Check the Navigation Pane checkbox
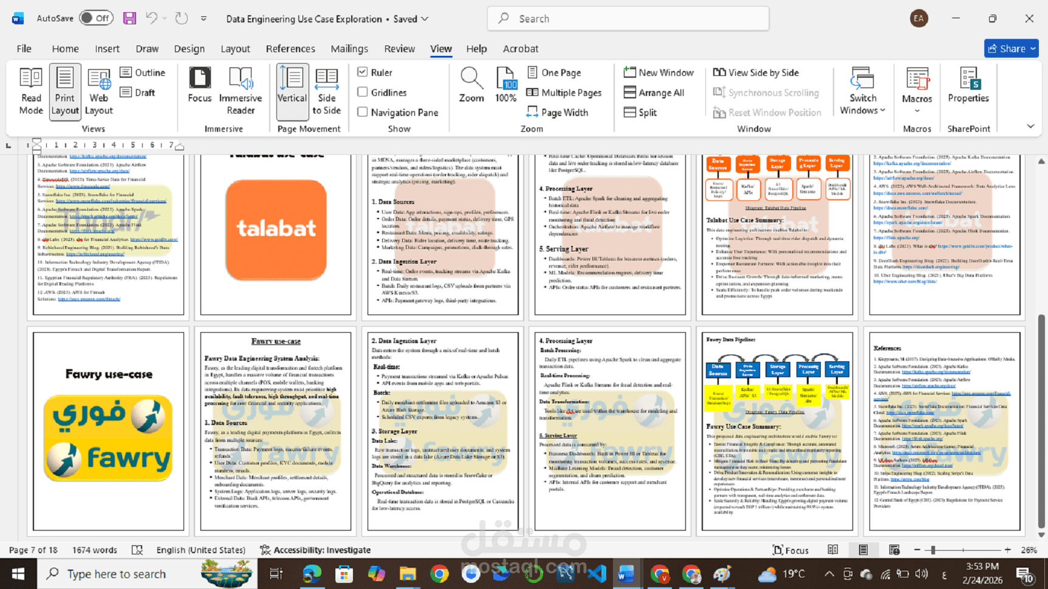This screenshot has height=589, width=1048. click(x=363, y=112)
